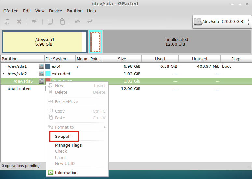Viewport: 252px width, 179px height.
Task: Sort by the Unused column header
Action: point(199,59)
